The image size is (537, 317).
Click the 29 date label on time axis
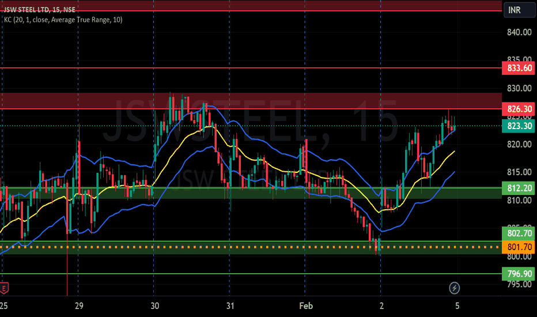pyautogui.click(x=79, y=305)
